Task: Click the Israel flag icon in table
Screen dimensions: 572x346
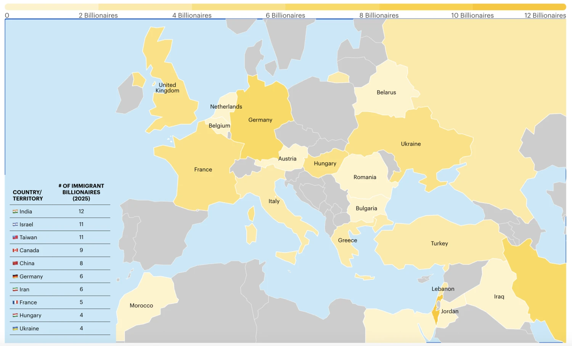Action: coord(15,224)
